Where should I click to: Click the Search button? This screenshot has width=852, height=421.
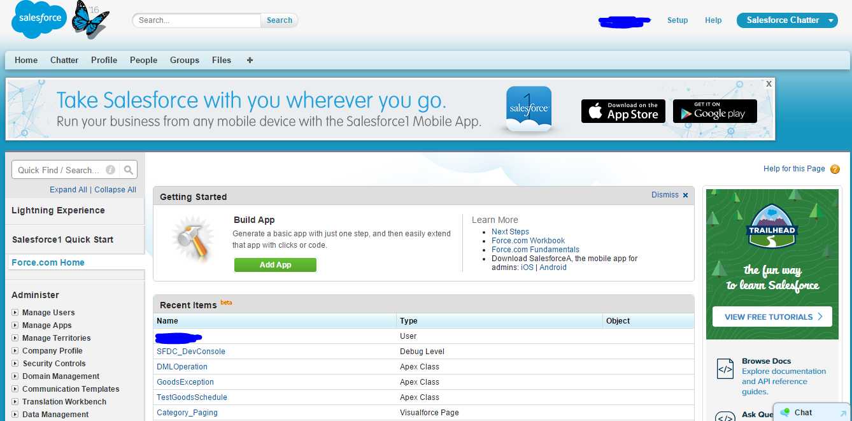tap(280, 20)
